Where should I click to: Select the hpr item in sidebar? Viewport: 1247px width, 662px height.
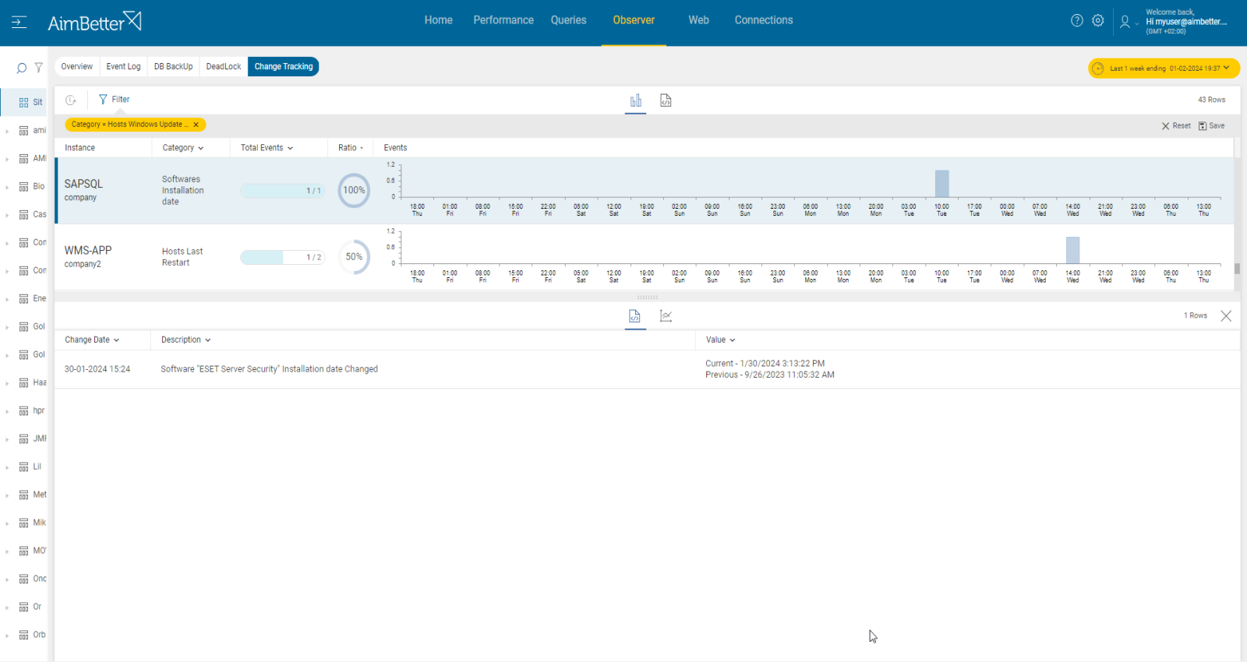click(32, 411)
